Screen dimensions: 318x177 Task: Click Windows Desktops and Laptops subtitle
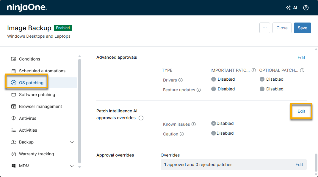click(39, 36)
